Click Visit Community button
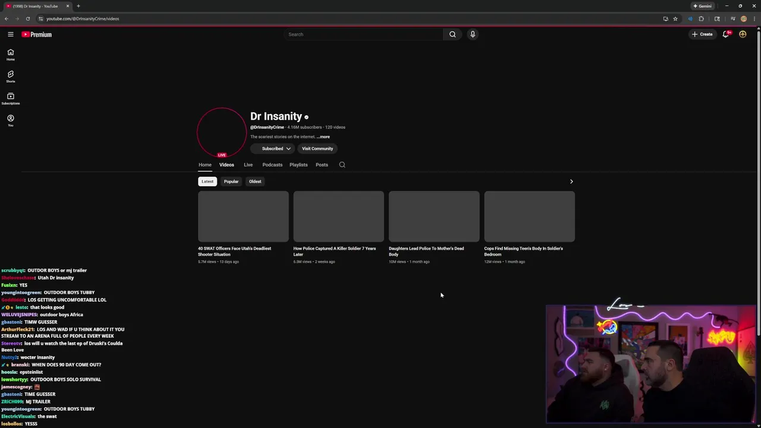The image size is (761, 428). click(x=317, y=149)
